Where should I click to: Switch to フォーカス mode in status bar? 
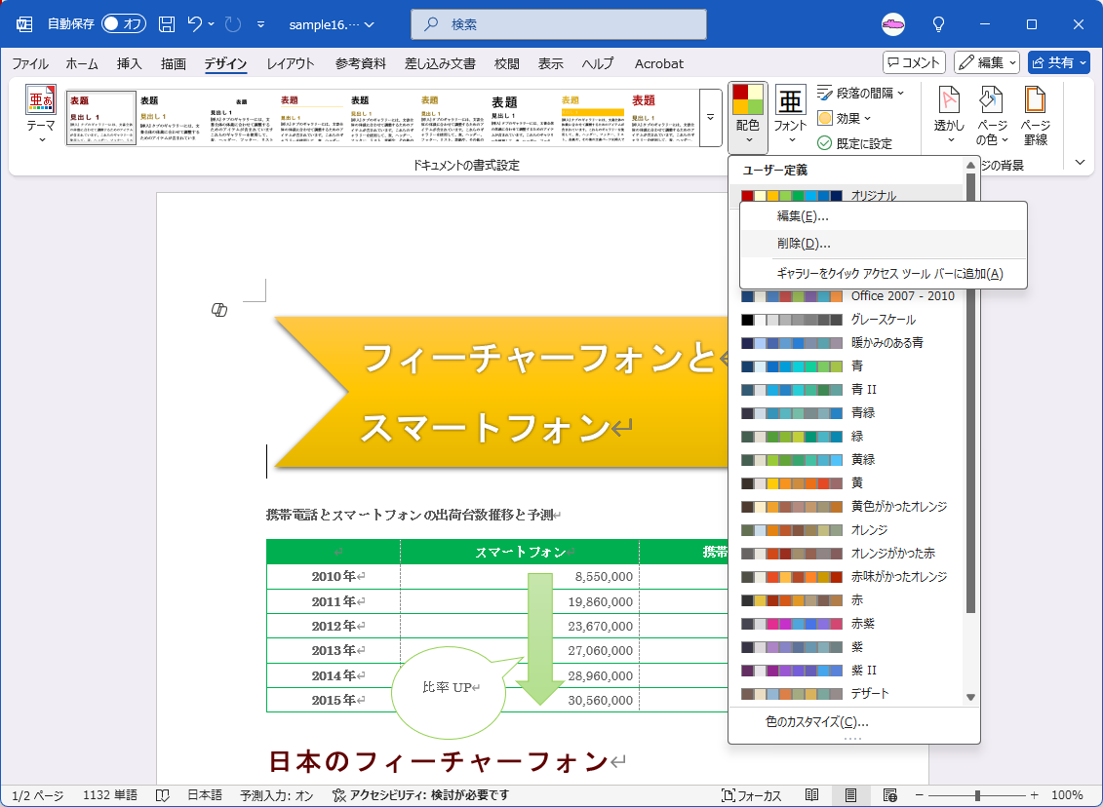(751, 795)
